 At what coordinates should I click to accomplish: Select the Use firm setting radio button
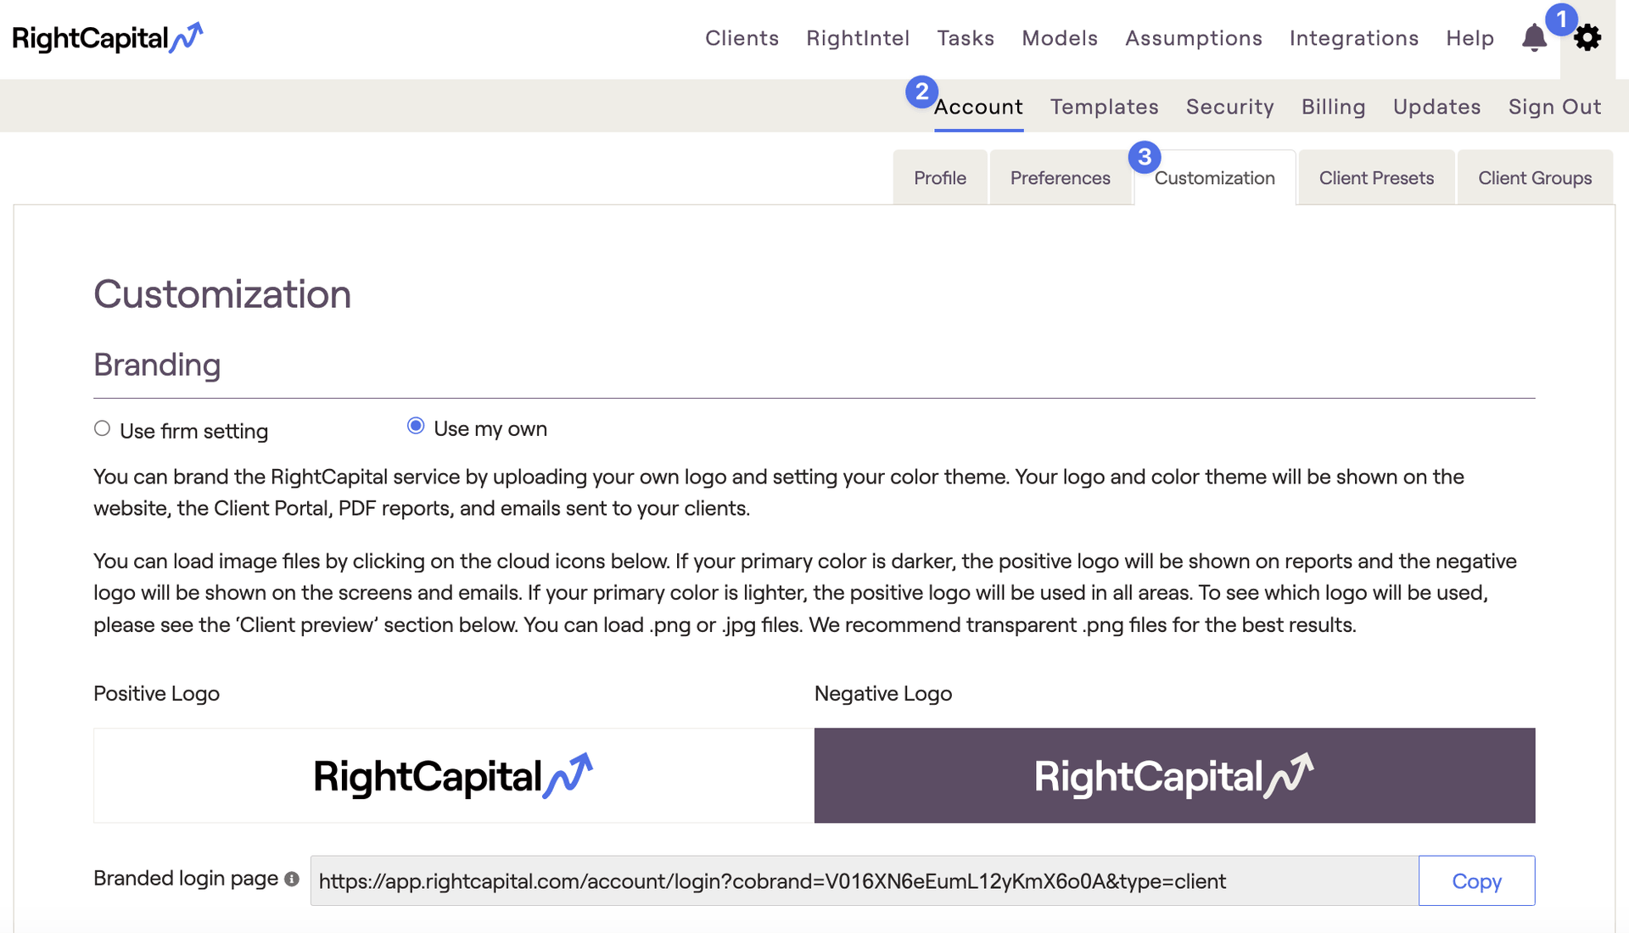point(102,428)
